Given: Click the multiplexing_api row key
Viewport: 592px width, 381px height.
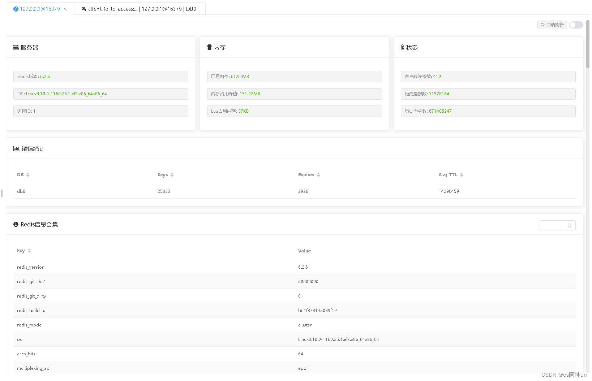Looking at the screenshot, I should coord(34,368).
